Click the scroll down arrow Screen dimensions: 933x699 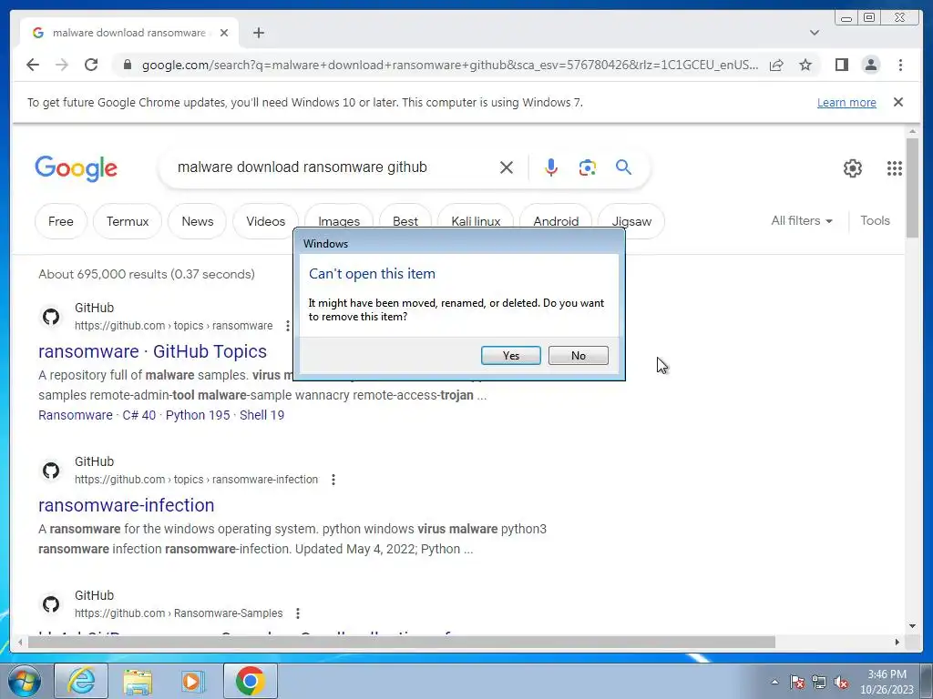coord(913,626)
